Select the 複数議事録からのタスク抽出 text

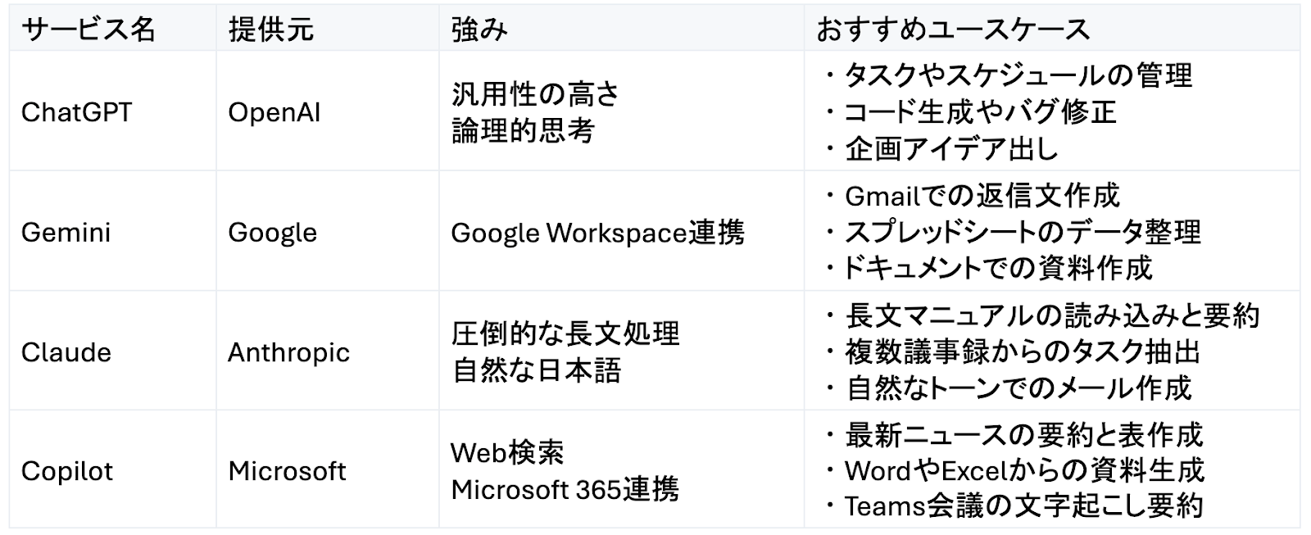pos(1023,352)
